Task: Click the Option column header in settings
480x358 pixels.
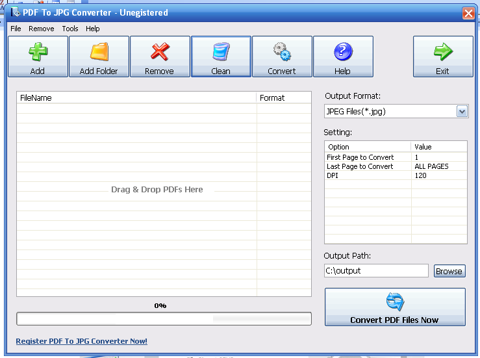Action: point(368,147)
